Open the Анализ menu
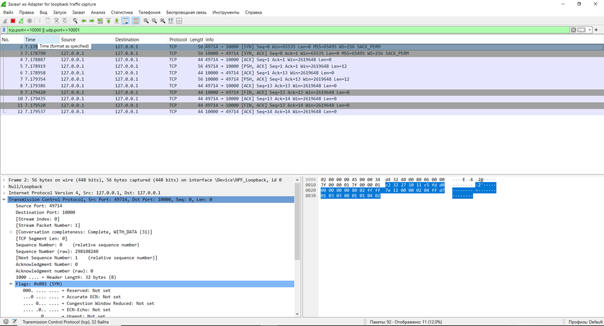Image resolution: width=604 pixels, height=326 pixels. click(x=98, y=12)
